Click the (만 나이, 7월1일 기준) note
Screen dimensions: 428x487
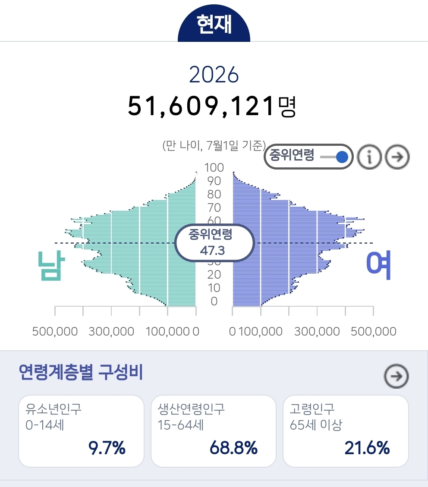coord(214,145)
